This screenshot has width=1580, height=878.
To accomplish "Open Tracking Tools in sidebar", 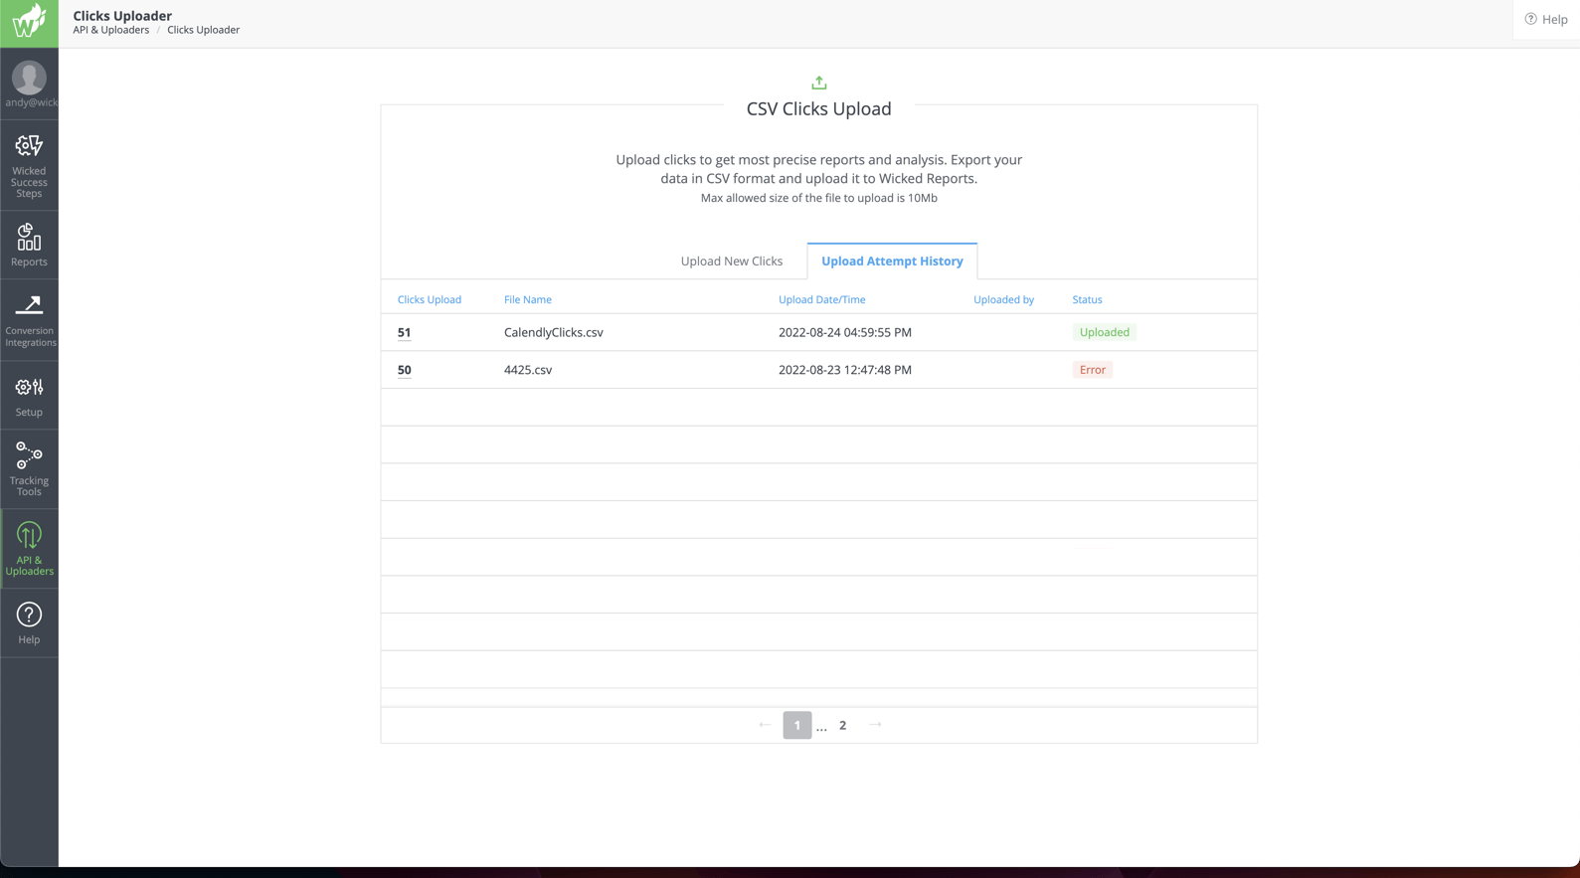I will point(29,469).
